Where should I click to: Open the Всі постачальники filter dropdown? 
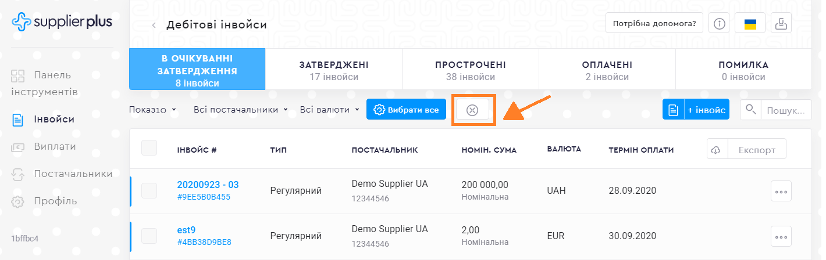[240, 110]
